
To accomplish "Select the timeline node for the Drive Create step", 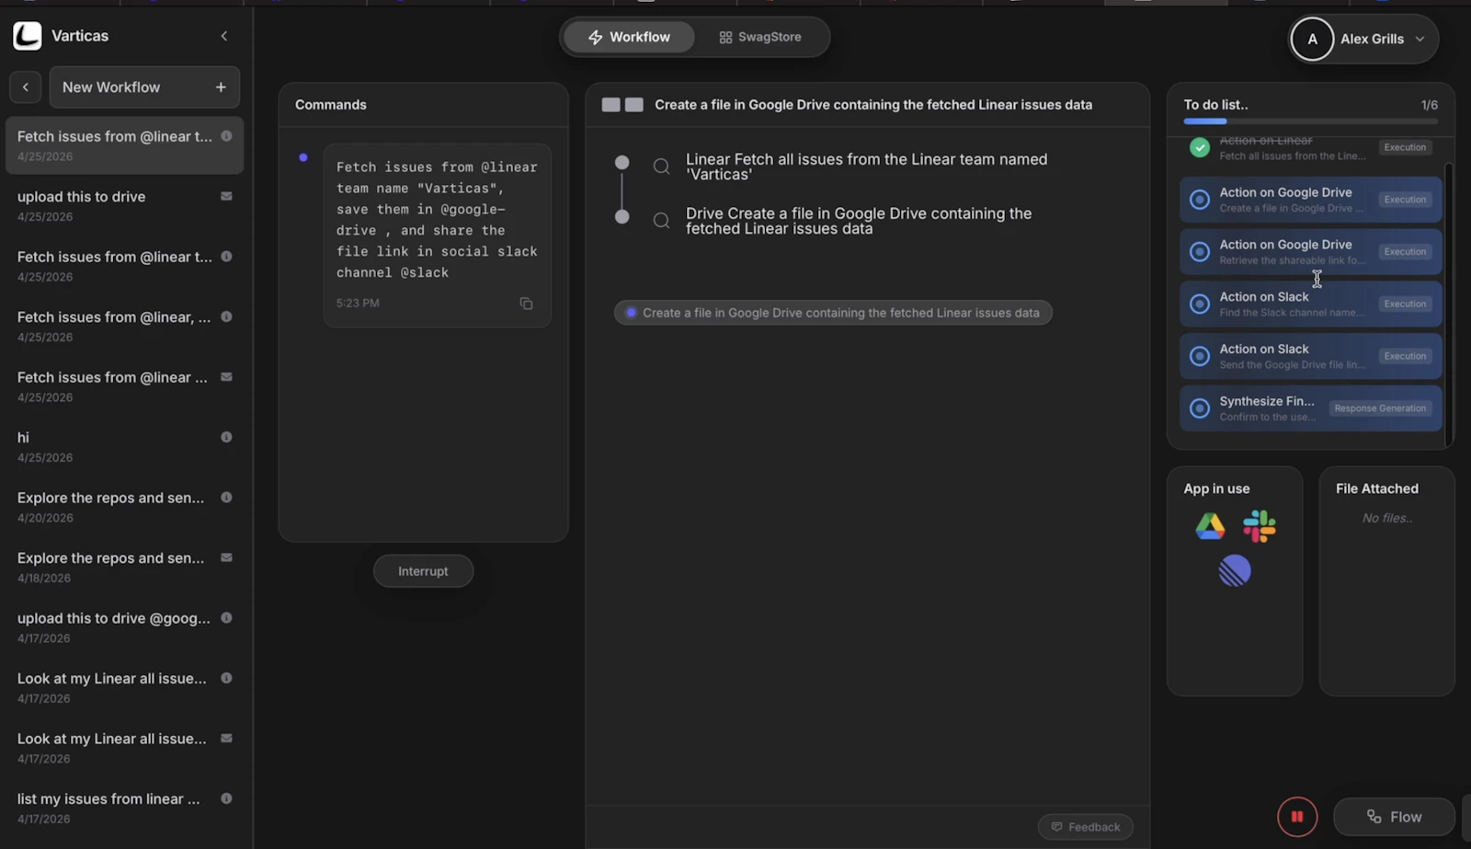I will [x=622, y=217].
